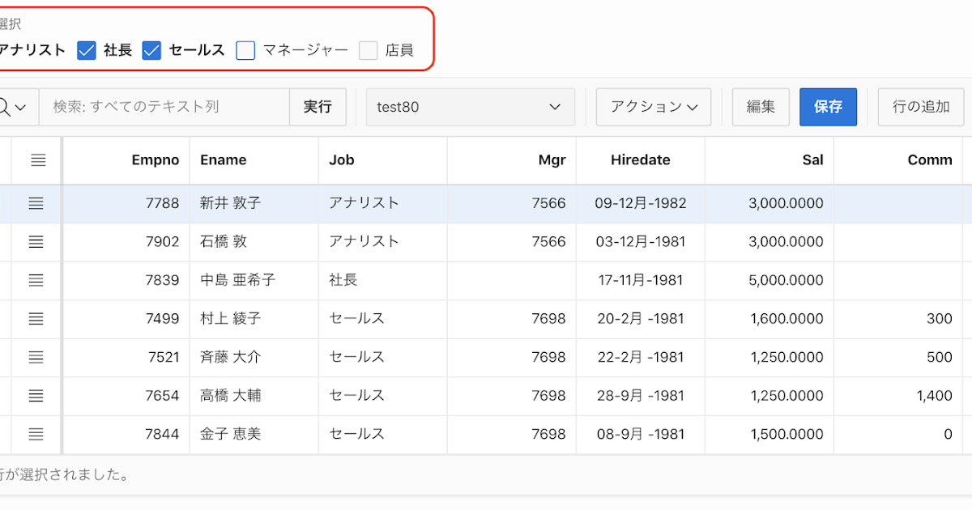Image resolution: width=972 pixels, height=510 pixels.
Task: Click the row menu icon for 石橋 敦
Action: click(x=36, y=241)
